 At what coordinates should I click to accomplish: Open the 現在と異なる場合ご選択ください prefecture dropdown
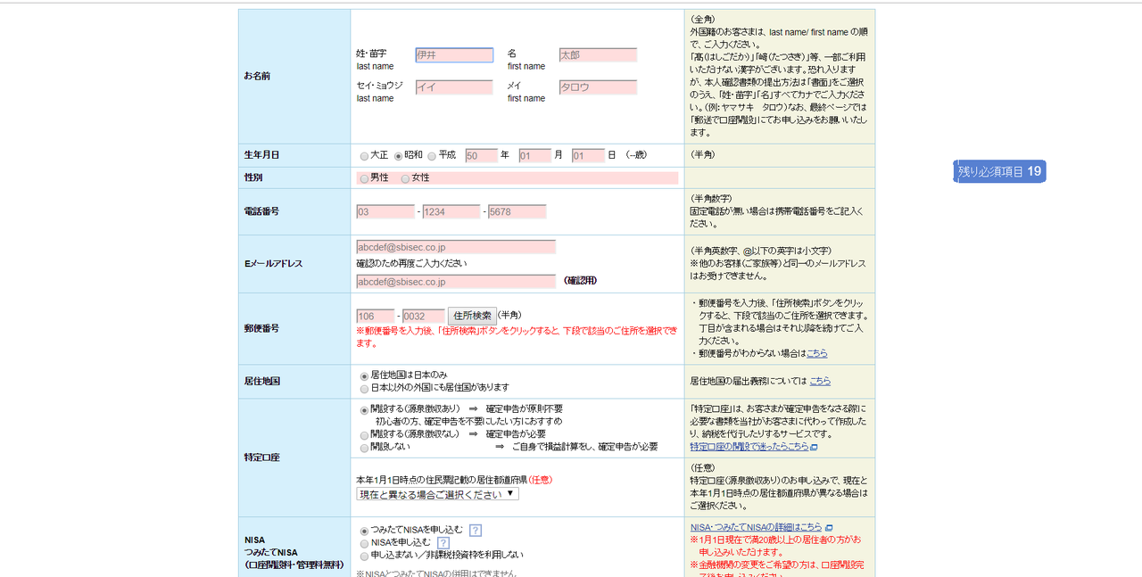437,494
